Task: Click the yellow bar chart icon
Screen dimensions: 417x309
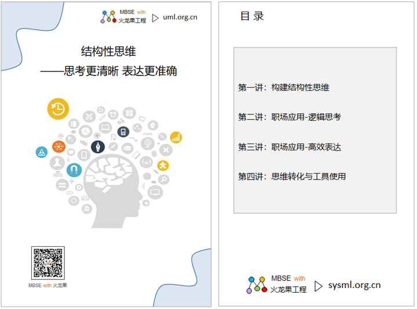Action: [175, 137]
